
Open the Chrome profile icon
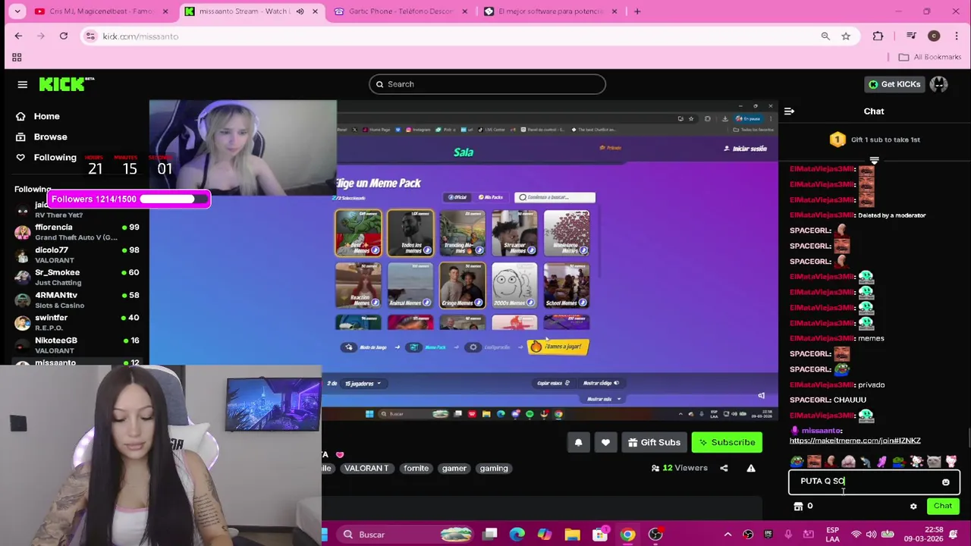click(x=934, y=36)
